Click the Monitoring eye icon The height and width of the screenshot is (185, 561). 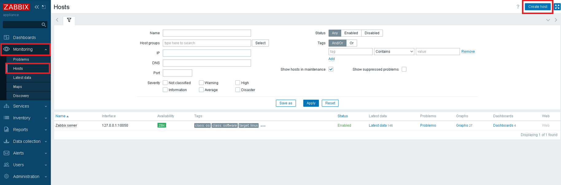pos(6,49)
